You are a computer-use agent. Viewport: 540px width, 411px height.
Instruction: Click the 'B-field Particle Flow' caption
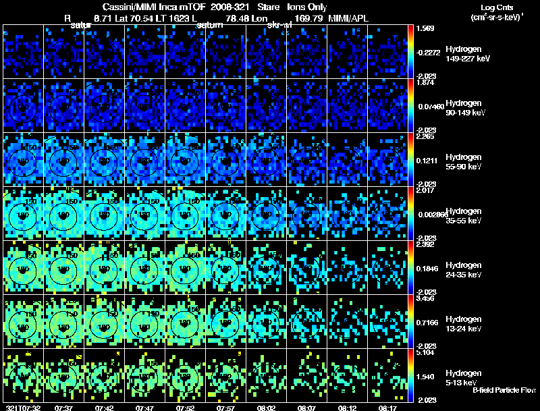click(504, 390)
